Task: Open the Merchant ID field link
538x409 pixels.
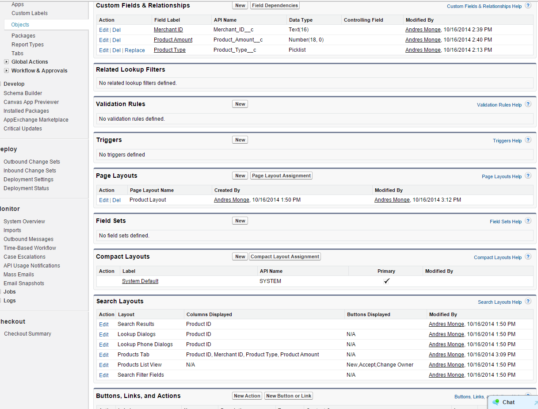Action: (168, 30)
